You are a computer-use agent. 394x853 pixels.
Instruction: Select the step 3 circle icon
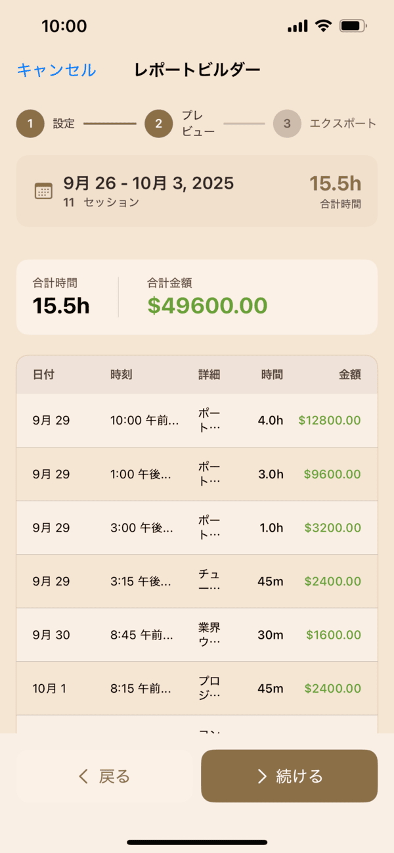287,124
